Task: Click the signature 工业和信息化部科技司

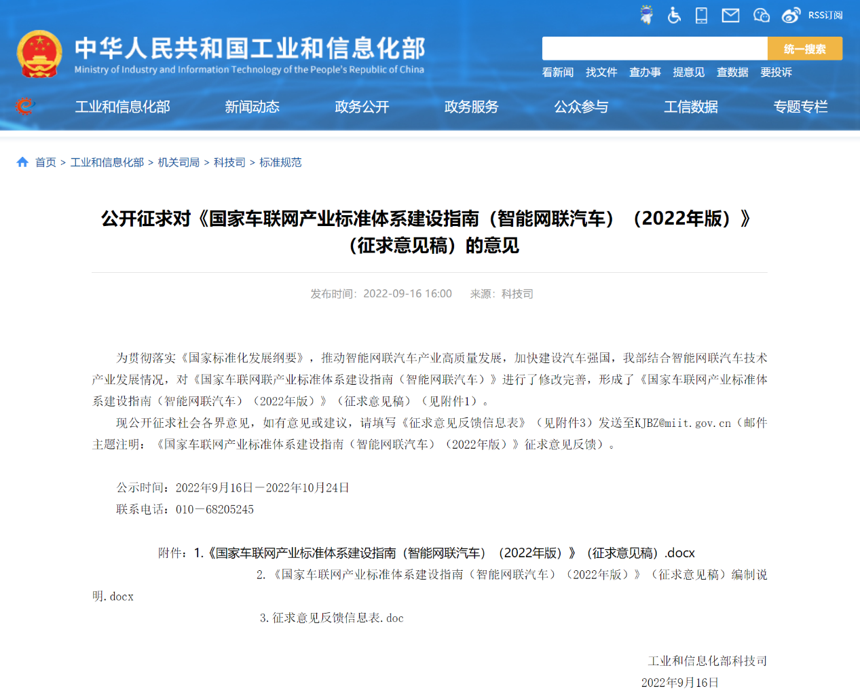Action: 708,661
